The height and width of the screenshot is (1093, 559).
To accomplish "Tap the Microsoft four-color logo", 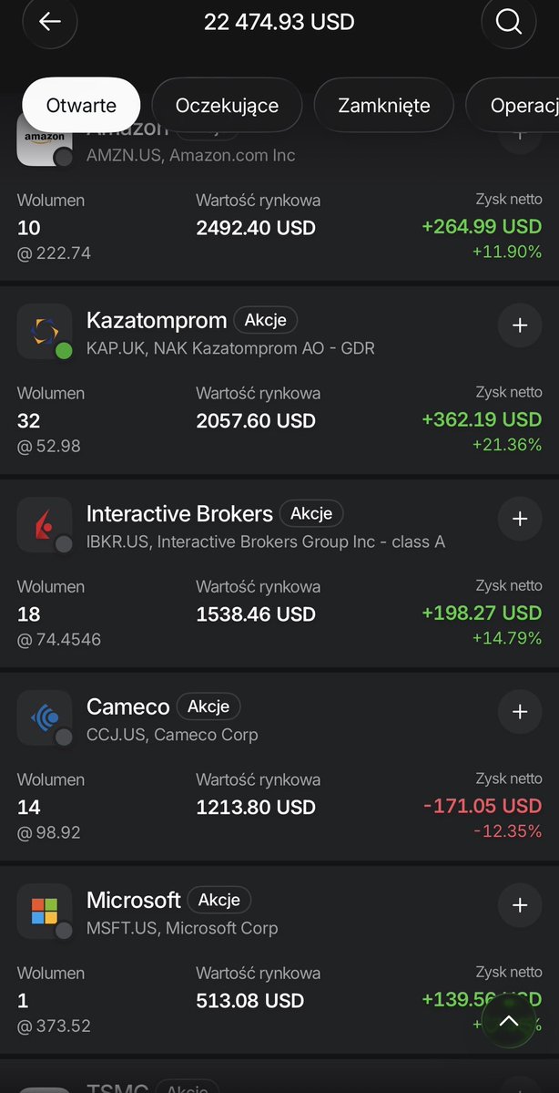I will 45,911.
